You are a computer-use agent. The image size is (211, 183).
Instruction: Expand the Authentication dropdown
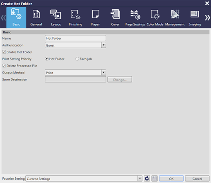pos(104,45)
